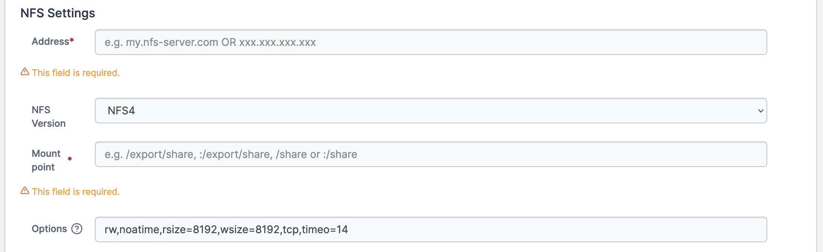Click the question mark circle near Options field
The height and width of the screenshot is (252, 823).
[x=77, y=228]
